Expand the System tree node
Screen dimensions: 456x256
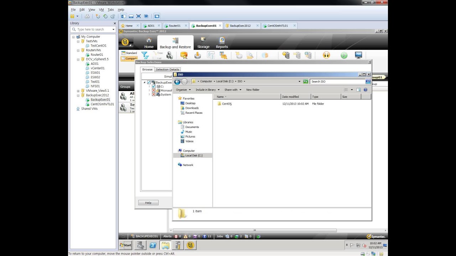(x=150, y=95)
